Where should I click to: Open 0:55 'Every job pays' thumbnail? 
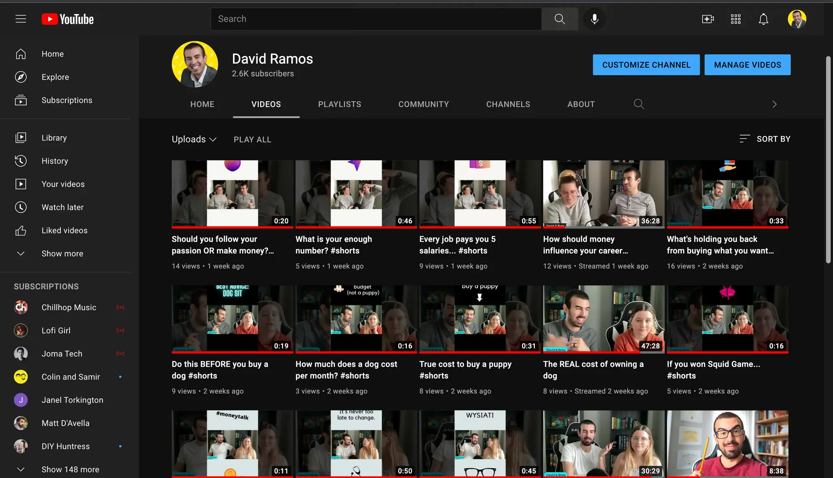pos(480,194)
